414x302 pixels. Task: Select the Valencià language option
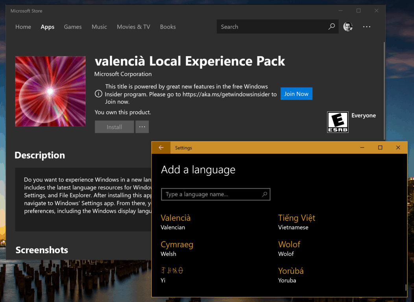(x=176, y=222)
